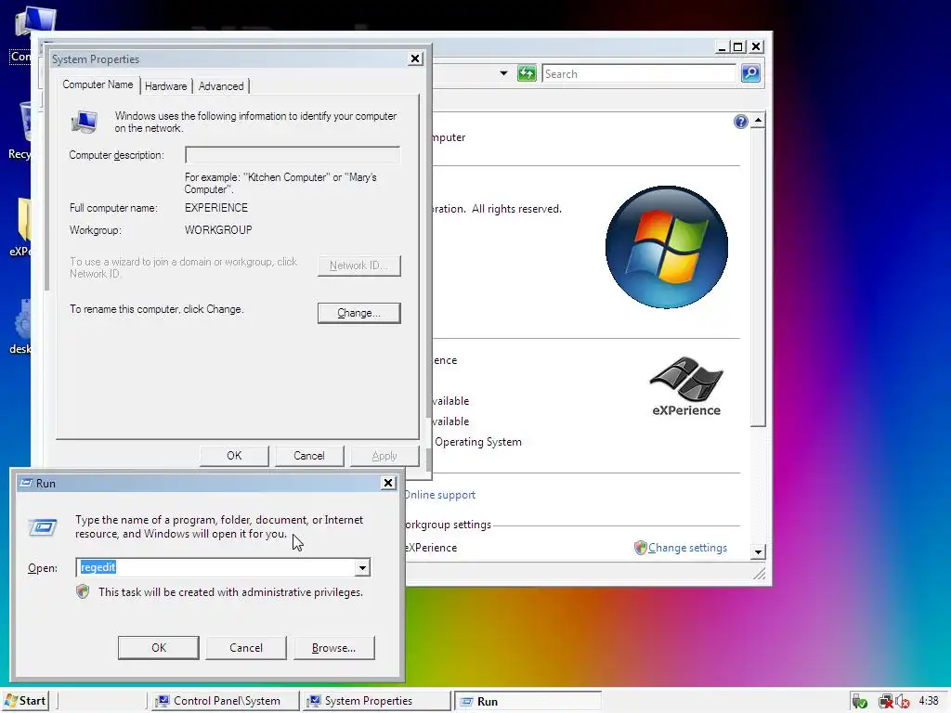This screenshot has height=713, width=951.
Task: Click Browse... in the Run dialog
Action: tap(333, 647)
